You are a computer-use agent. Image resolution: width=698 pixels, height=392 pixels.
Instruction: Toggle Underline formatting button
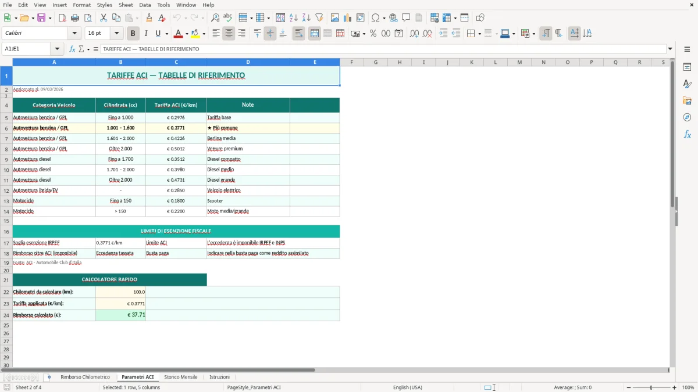(158, 34)
